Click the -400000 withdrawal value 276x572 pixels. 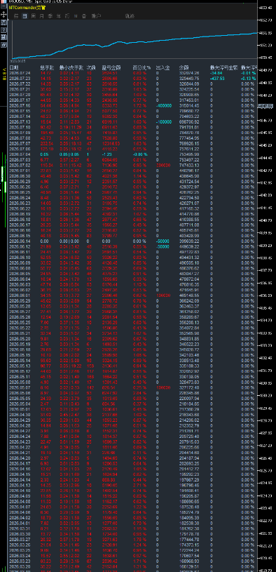(164, 105)
